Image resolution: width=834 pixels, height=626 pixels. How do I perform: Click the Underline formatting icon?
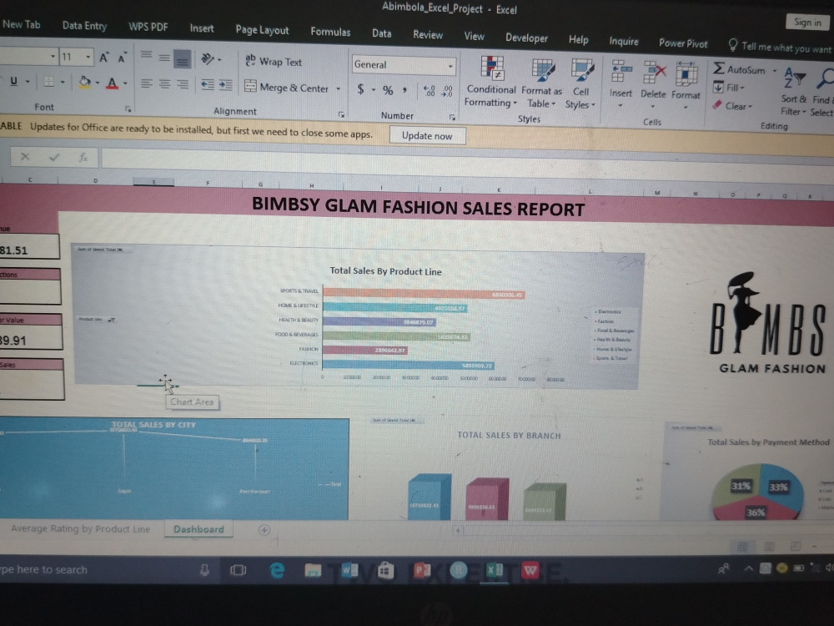pos(14,81)
